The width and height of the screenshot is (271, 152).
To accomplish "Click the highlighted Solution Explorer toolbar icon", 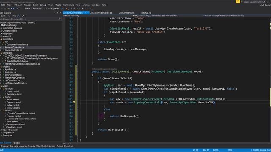I will pos(19,16).
